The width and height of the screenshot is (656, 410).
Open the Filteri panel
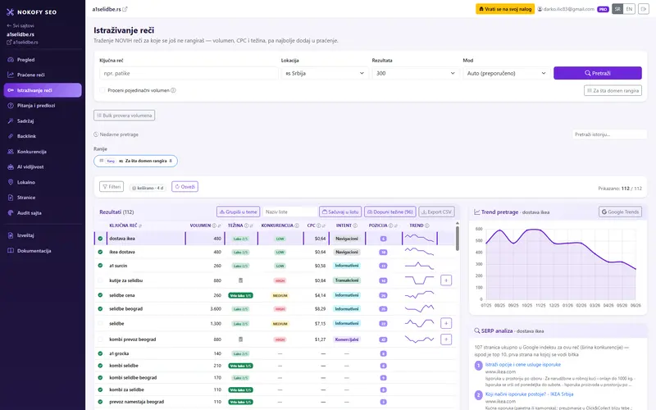[112, 187]
